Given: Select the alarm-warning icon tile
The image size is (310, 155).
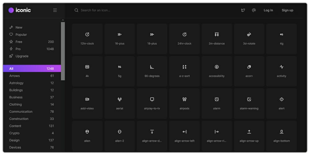Looking at the screenshot, I should pyautogui.click(x=249, y=104).
